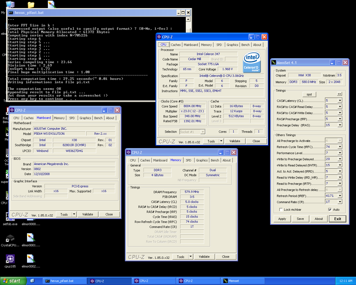Click the CPU-Z Memory window title icon

(128, 153)
